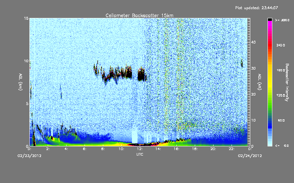Click the '6:' UTC hour tick

click(x=85, y=149)
